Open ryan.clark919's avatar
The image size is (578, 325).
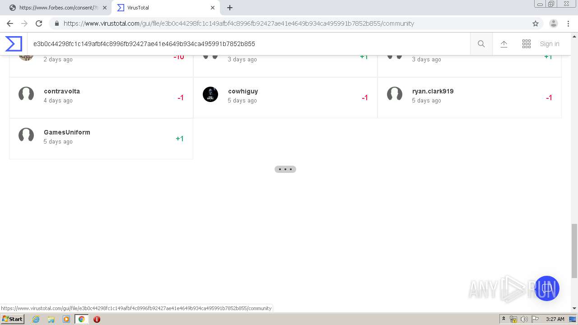[395, 94]
